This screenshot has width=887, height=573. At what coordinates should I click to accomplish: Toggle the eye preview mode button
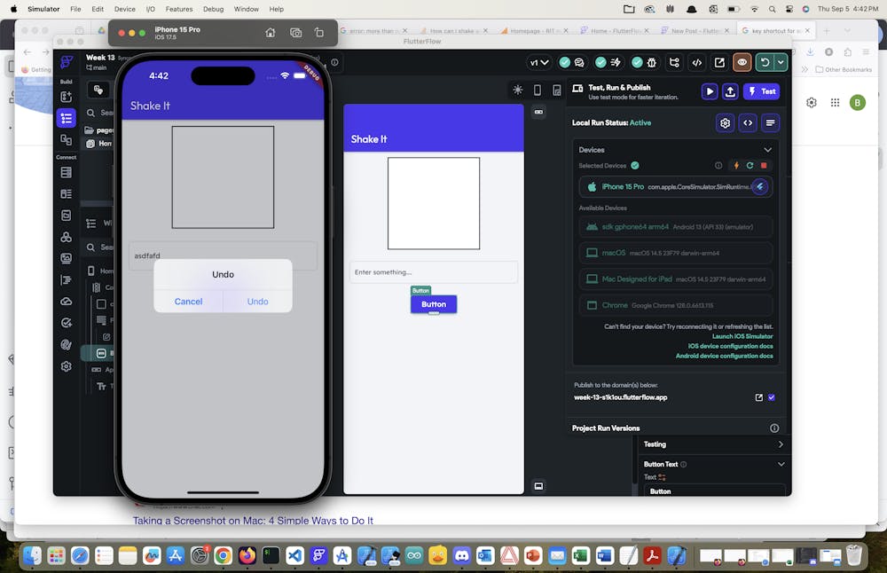coord(742,62)
